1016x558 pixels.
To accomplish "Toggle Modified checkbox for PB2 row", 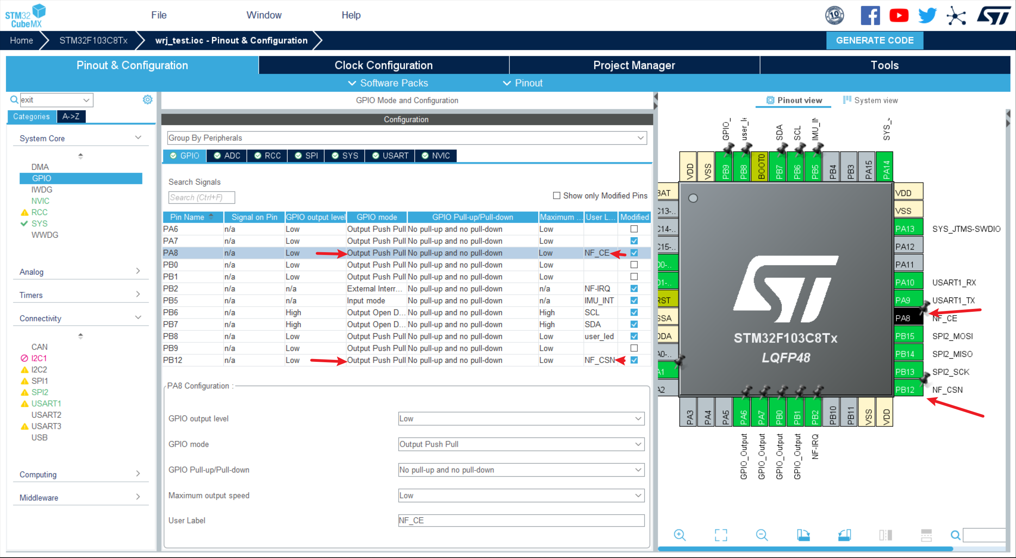I will click(634, 288).
